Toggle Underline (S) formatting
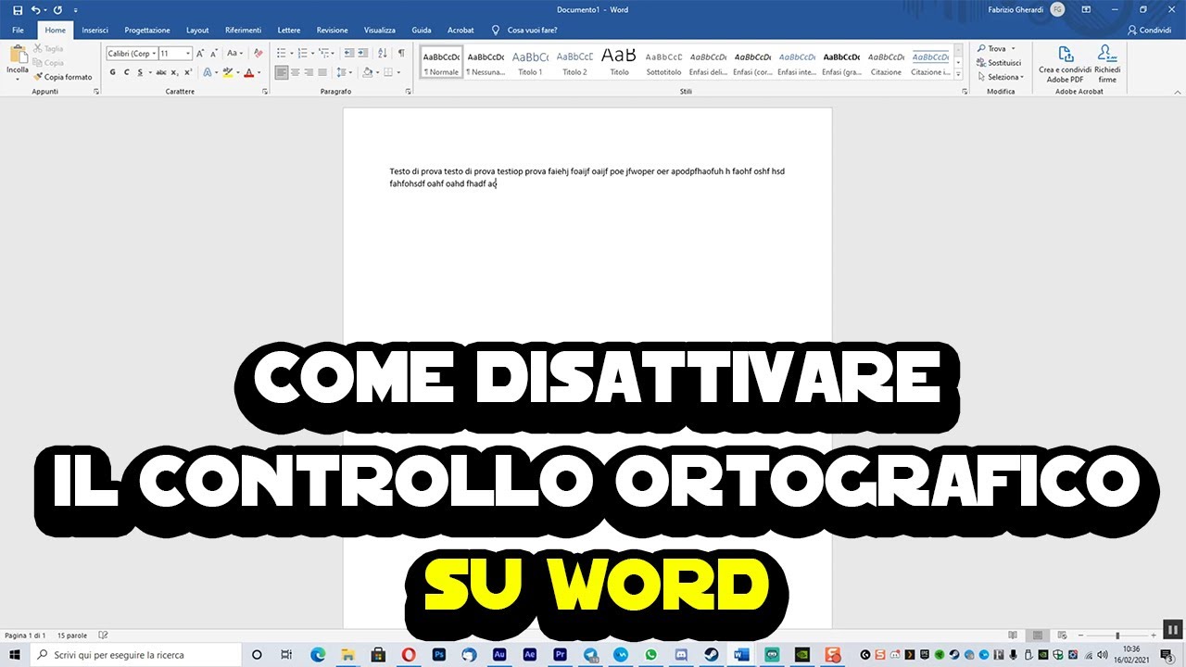1186x667 pixels. pyautogui.click(x=140, y=72)
